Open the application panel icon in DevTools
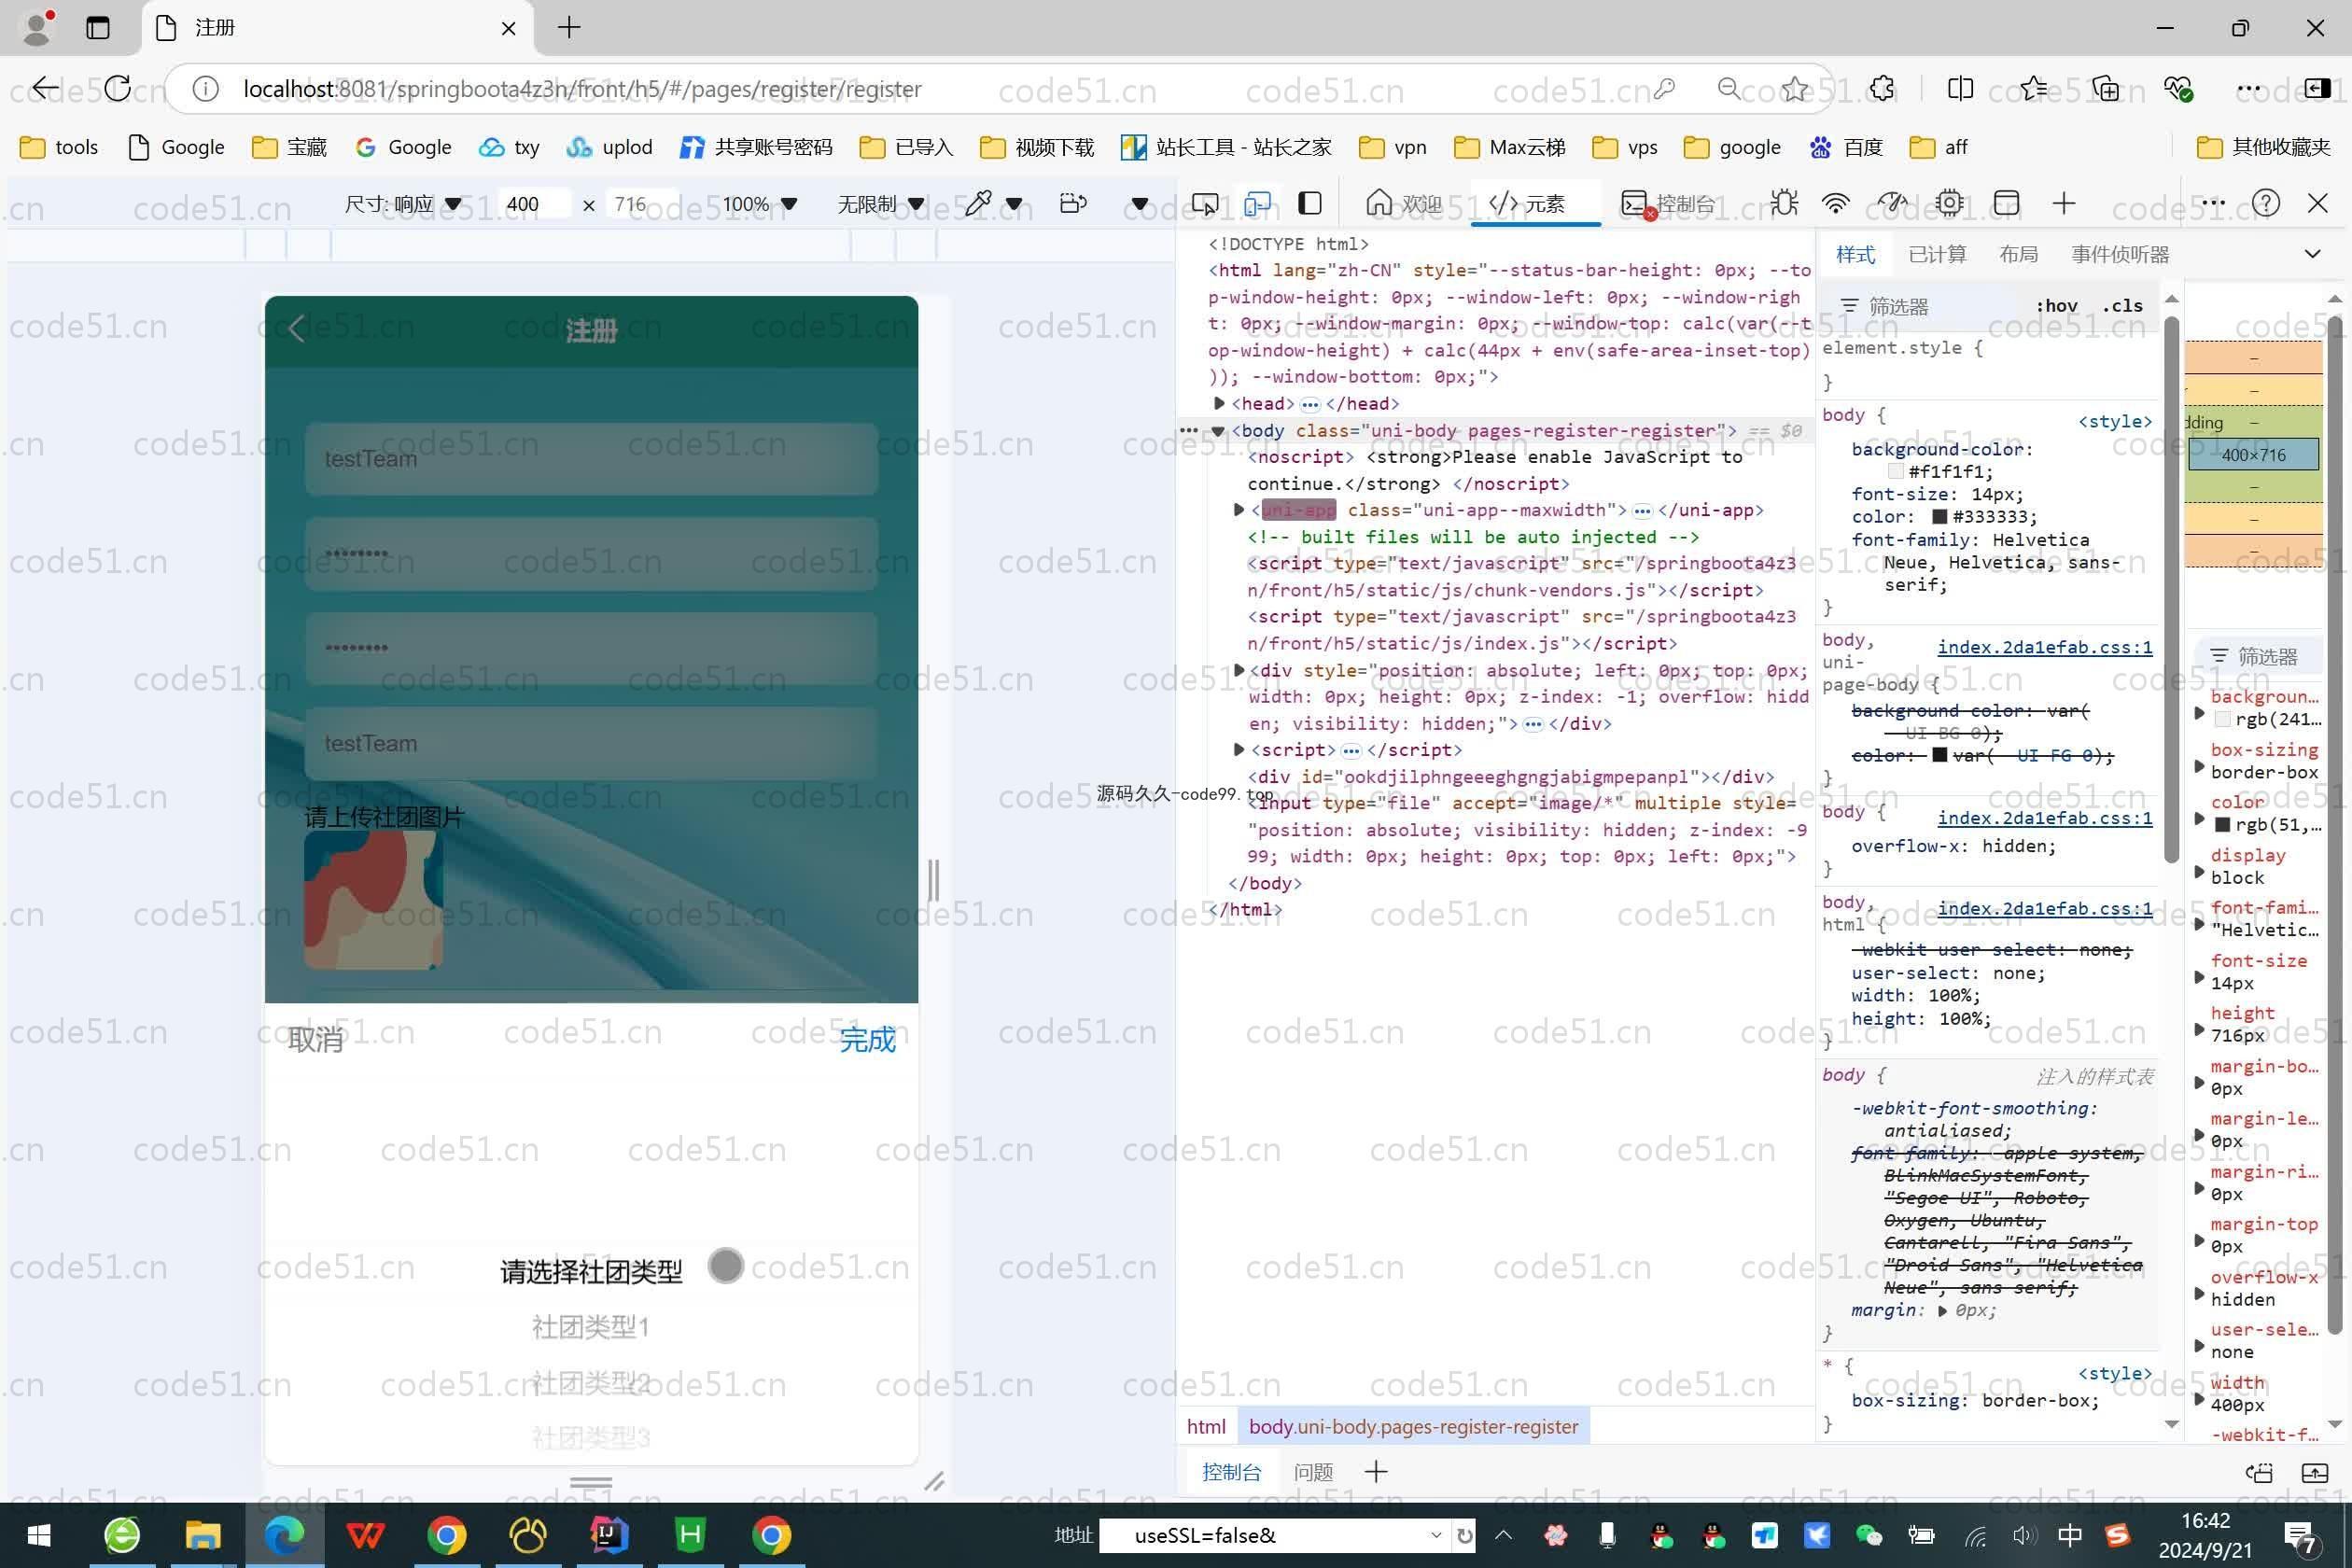 [x=2006, y=204]
